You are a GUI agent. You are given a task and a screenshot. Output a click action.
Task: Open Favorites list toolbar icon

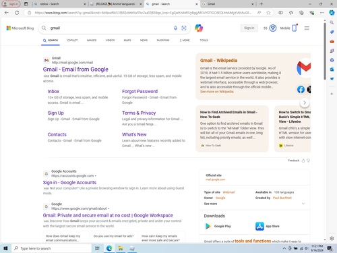coord(291,13)
